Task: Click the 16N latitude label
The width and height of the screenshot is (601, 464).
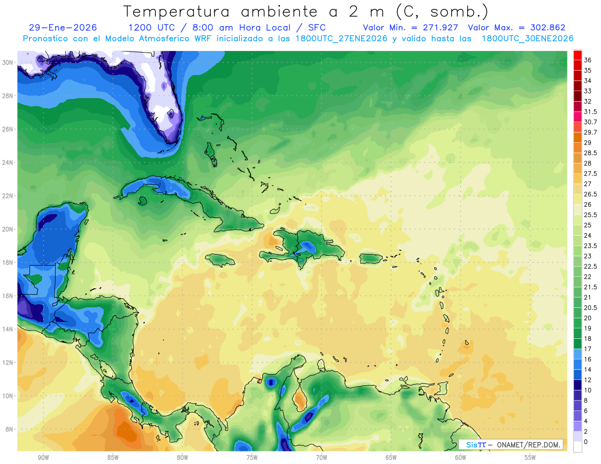Action: click(x=8, y=296)
